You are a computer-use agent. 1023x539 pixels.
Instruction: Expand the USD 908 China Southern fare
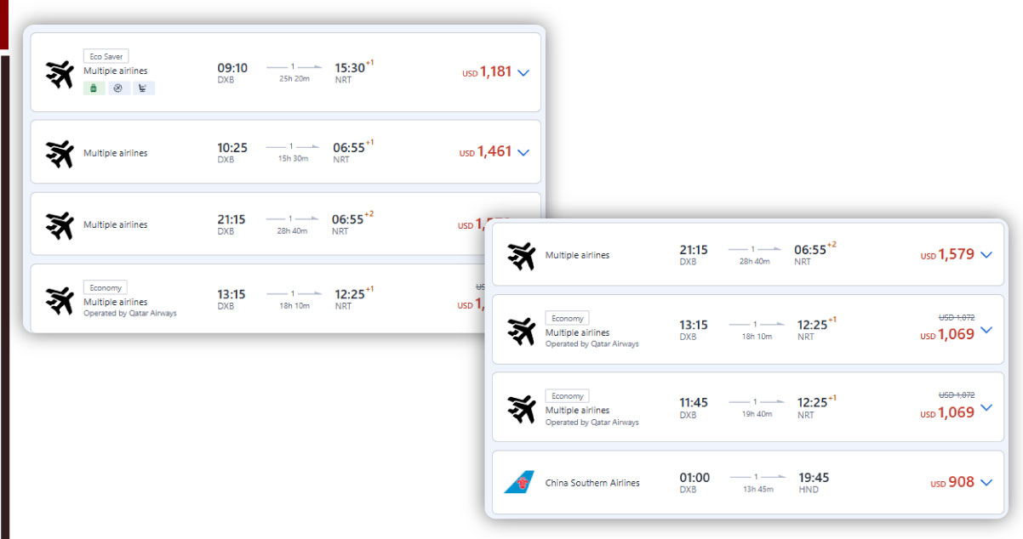pyautogui.click(x=986, y=483)
